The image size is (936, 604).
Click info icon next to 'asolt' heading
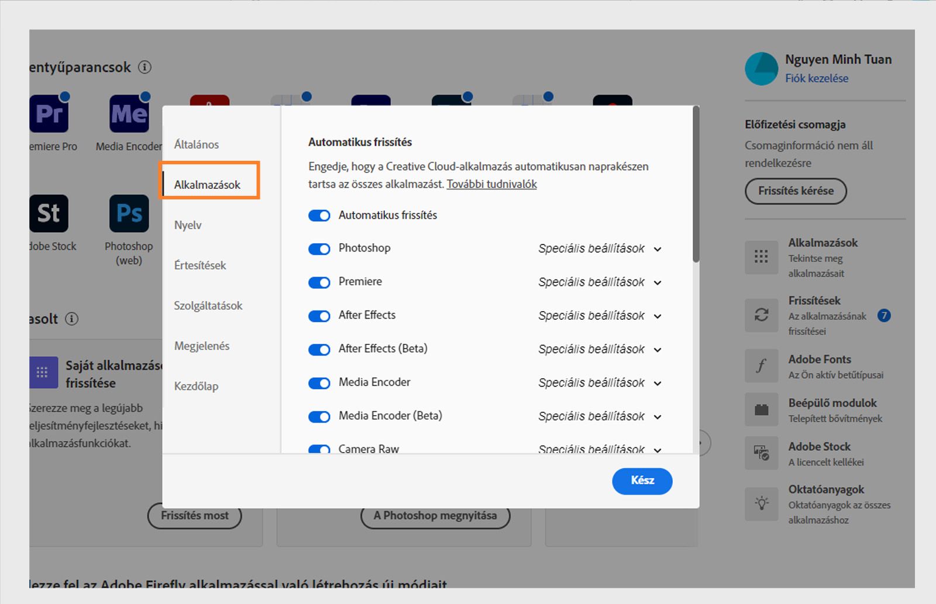click(x=71, y=319)
